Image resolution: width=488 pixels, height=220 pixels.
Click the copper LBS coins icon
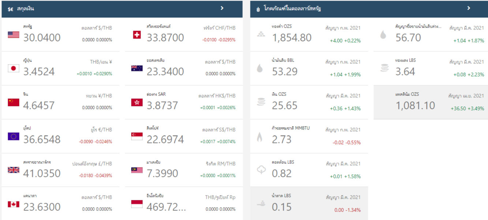tap(384, 68)
